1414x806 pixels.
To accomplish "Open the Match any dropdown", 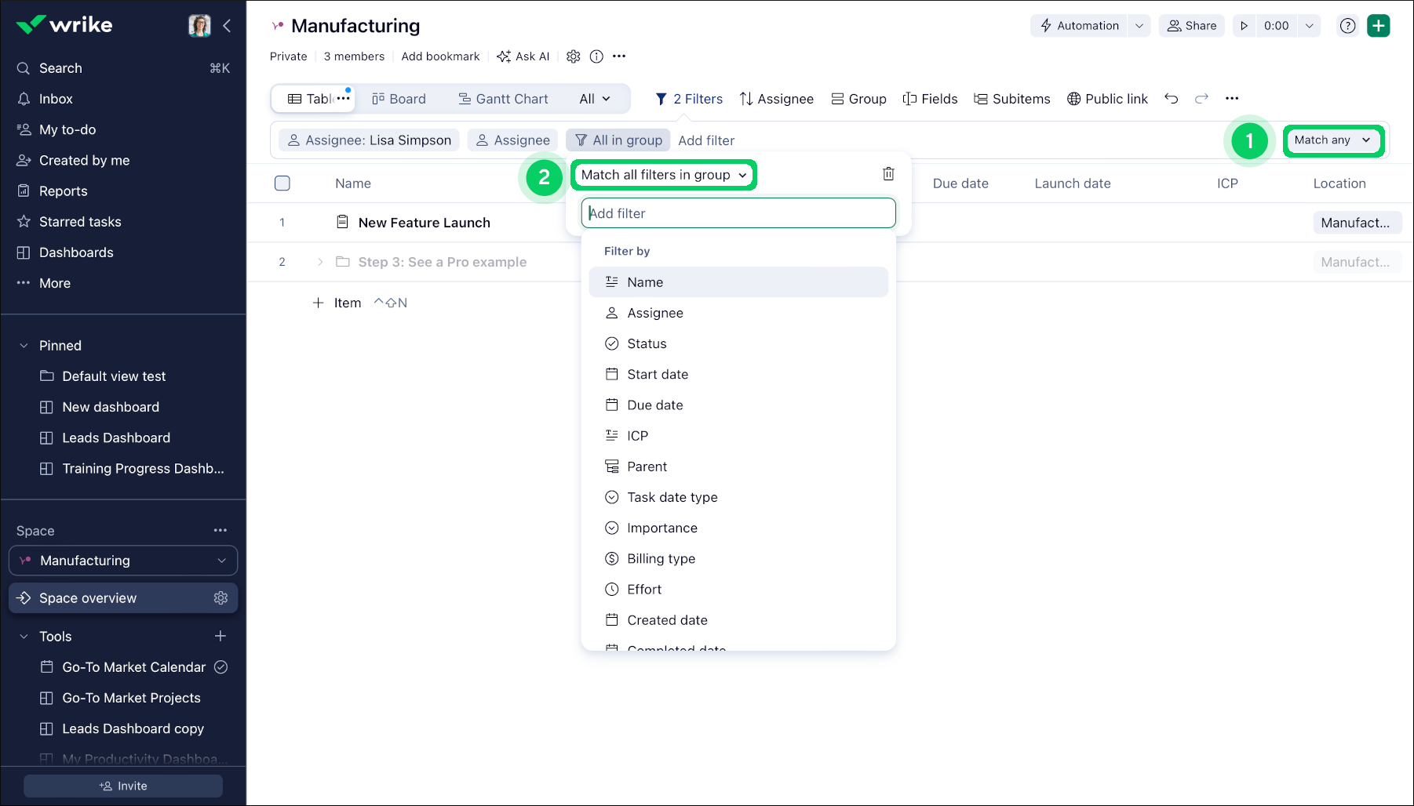I will (1332, 140).
